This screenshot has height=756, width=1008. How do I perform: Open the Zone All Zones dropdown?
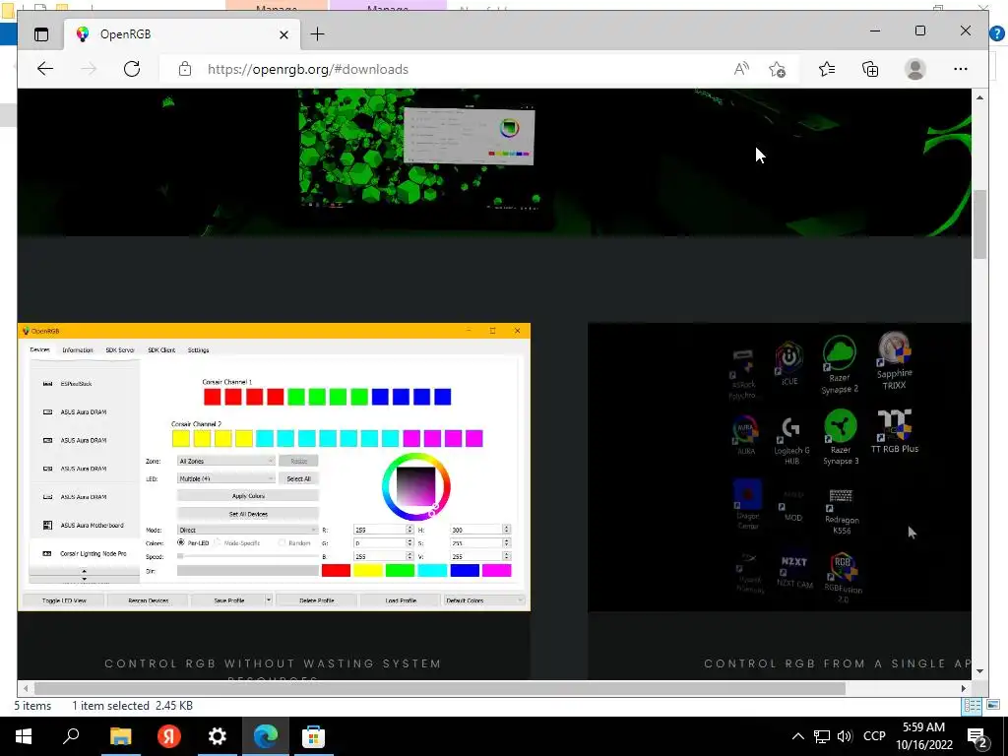pyautogui.click(x=225, y=461)
